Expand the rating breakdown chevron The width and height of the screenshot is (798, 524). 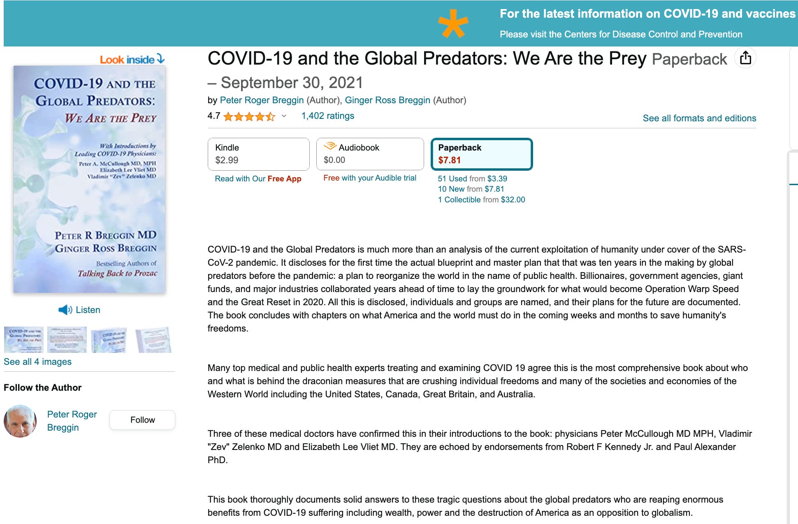click(284, 116)
